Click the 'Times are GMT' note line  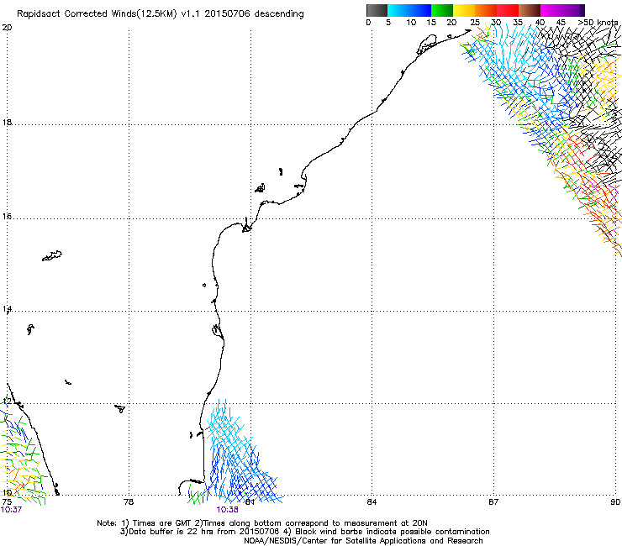coord(262,523)
